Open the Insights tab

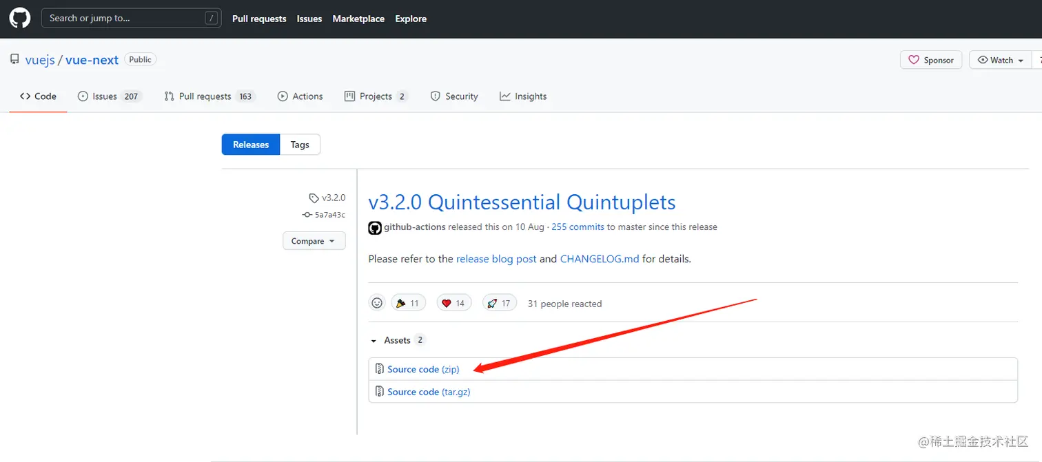coord(523,96)
